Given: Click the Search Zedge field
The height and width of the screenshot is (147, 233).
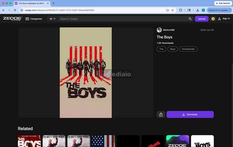Looking at the screenshot, I should tap(123, 19).
